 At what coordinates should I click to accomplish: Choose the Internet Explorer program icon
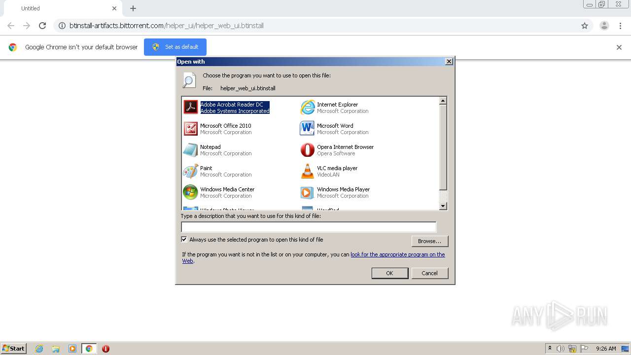(x=307, y=107)
